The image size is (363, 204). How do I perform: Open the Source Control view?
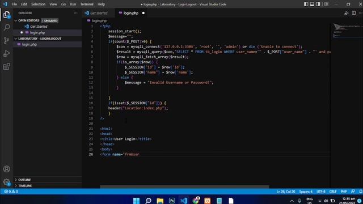click(x=6, y=40)
